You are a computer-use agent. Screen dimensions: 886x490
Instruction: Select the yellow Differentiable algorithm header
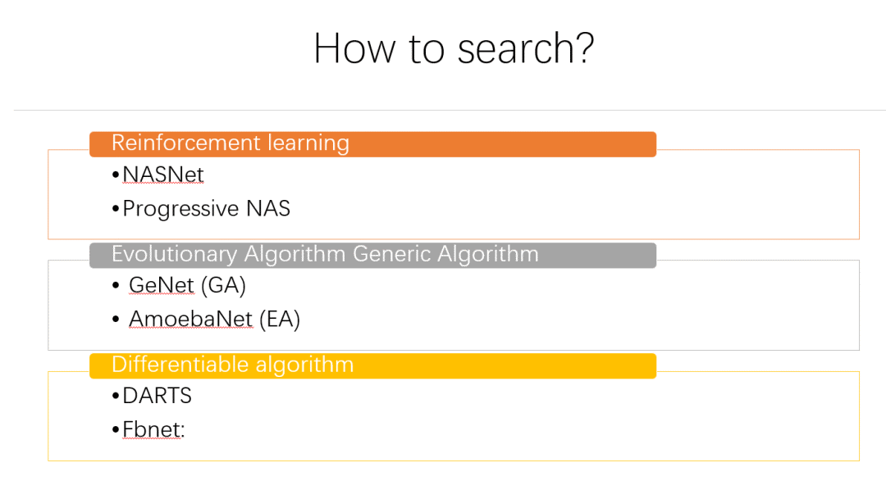[373, 365]
